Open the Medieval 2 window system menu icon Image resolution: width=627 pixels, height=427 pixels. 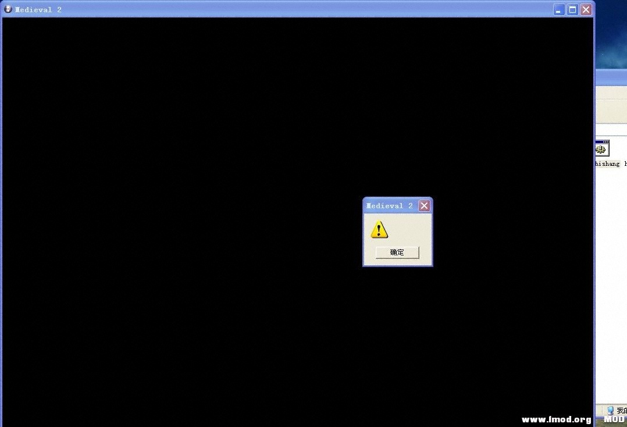pyautogui.click(x=8, y=9)
